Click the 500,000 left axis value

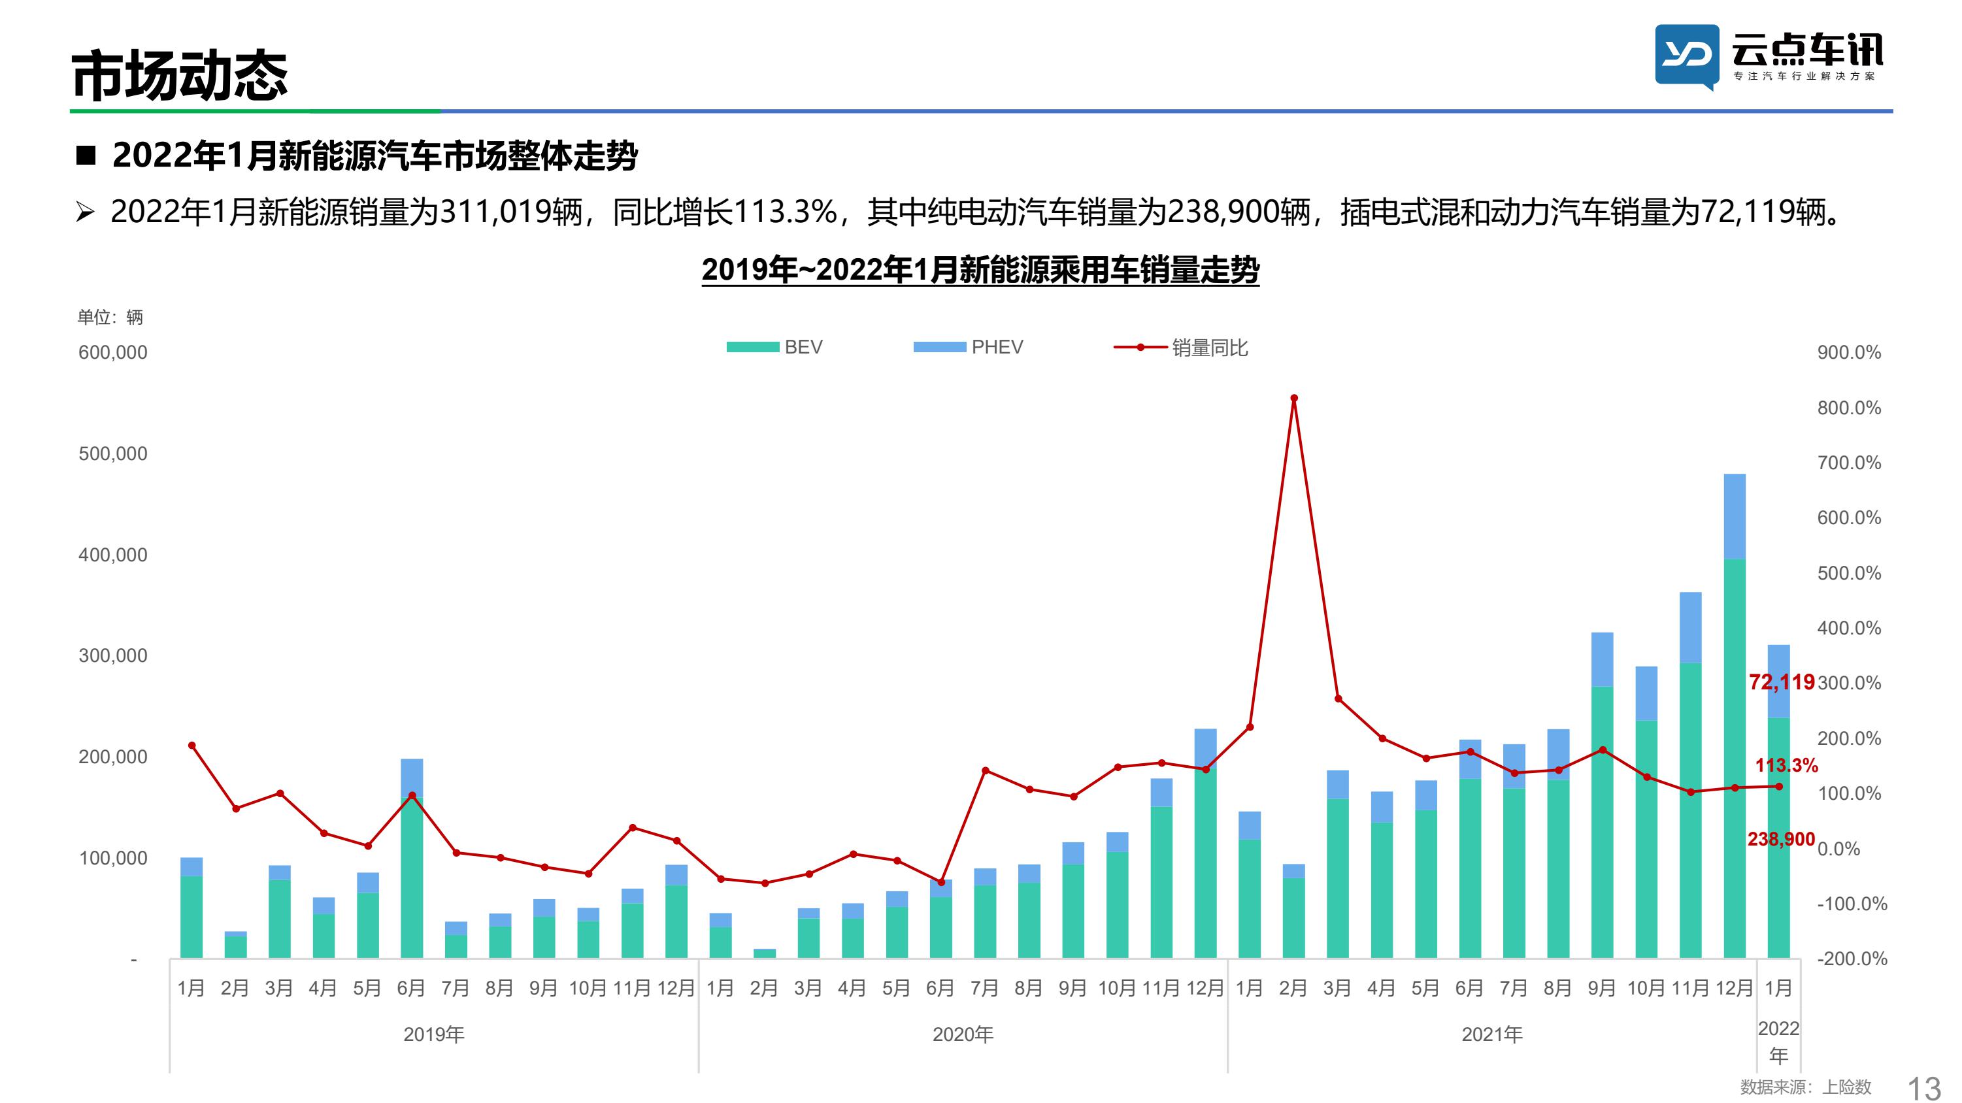112,454
